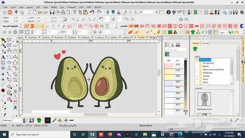The width and height of the screenshot is (245, 138).
Task: Select the Wardrobe_front product thumbnail
Action: (x=204, y=99)
